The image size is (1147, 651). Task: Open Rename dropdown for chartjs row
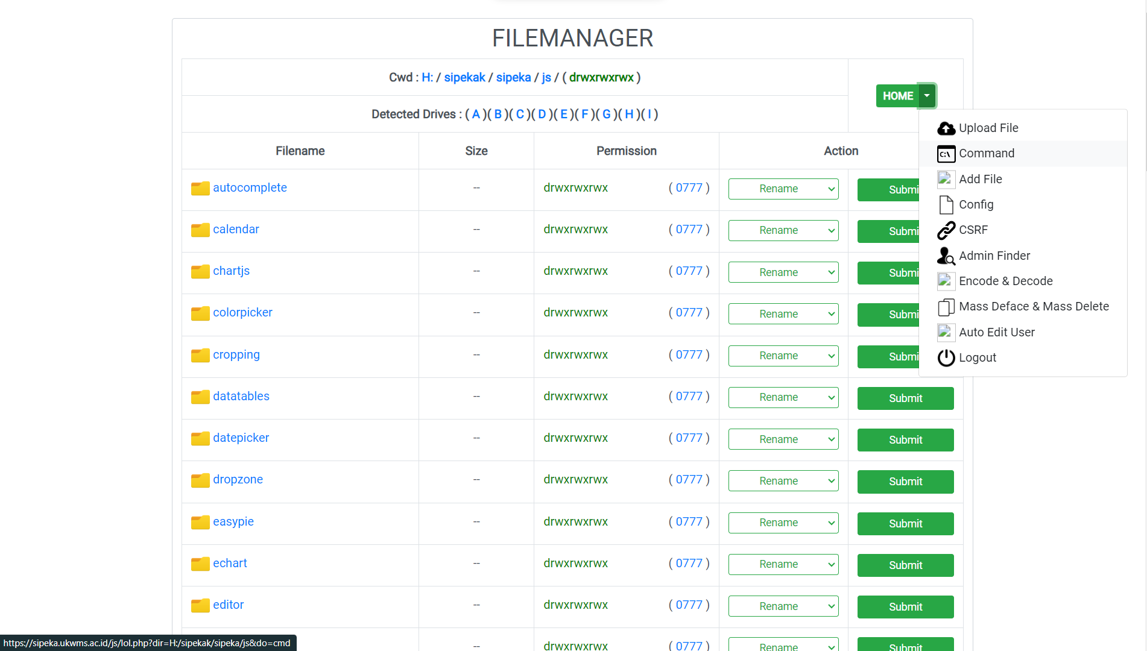tap(783, 272)
